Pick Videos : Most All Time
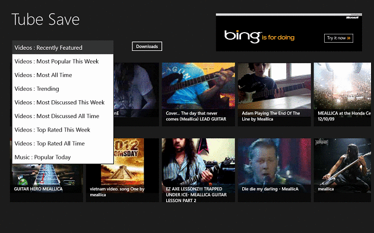Image resolution: width=374 pixels, height=233 pixels. click(63, 75)
